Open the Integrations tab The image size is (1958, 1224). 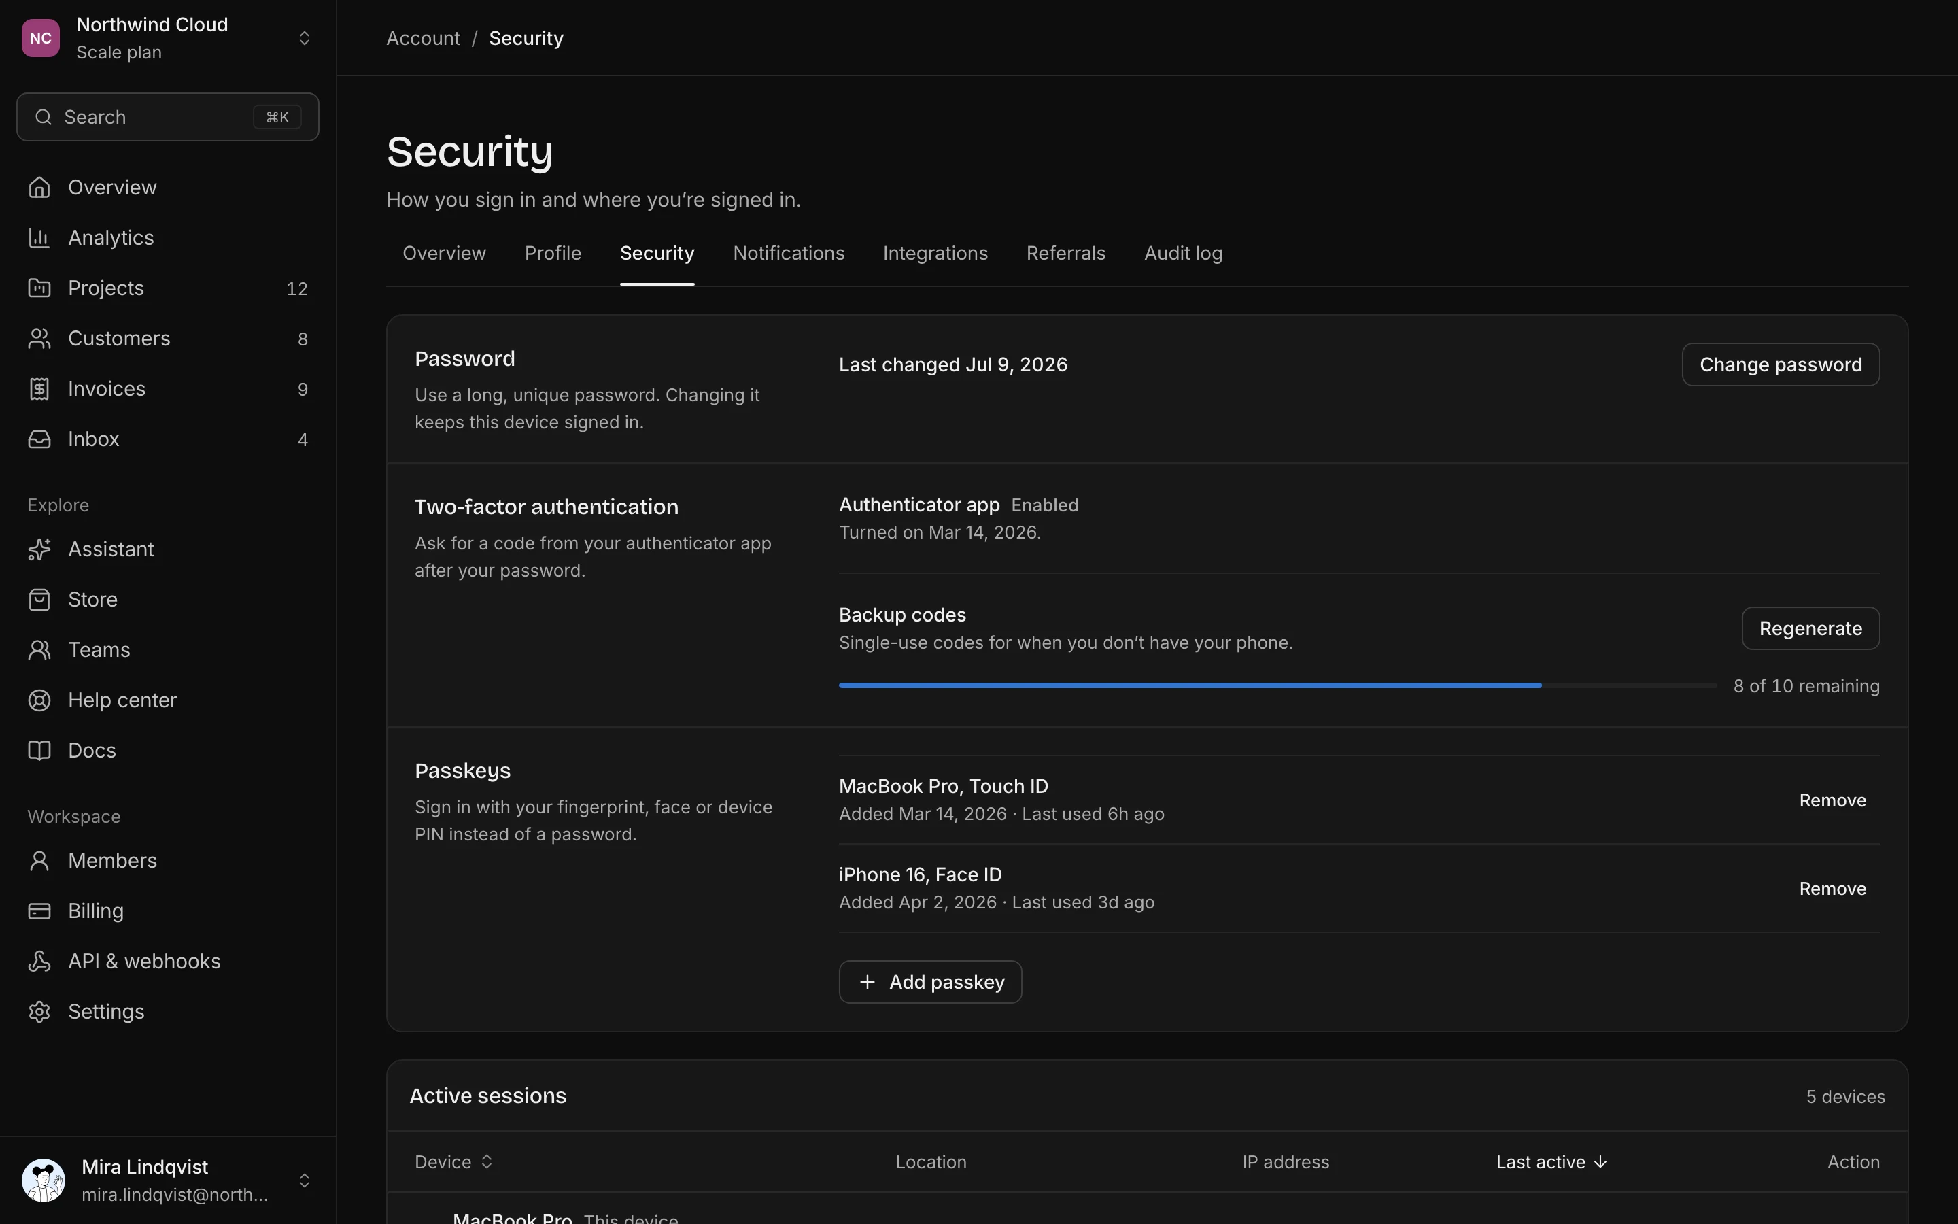pos(935,254)
